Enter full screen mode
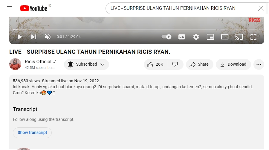Image resolution: width=269 pixels, height=150 pixels. click(253, 37)
